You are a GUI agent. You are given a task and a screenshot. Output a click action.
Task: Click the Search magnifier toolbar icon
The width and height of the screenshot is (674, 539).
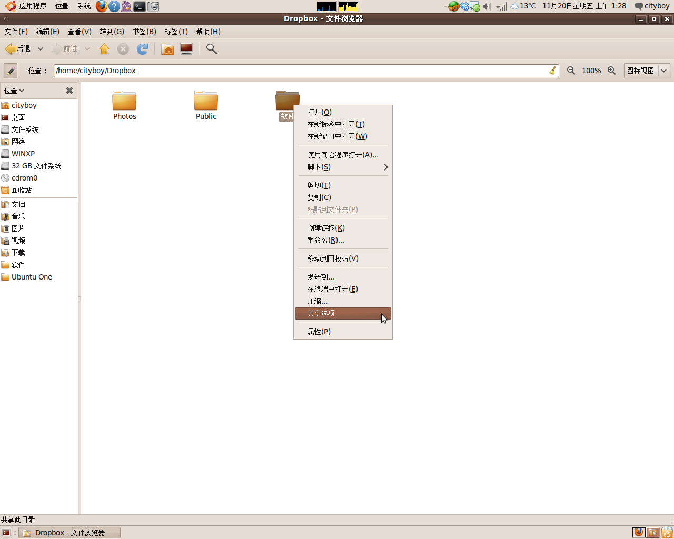[212, 49]
